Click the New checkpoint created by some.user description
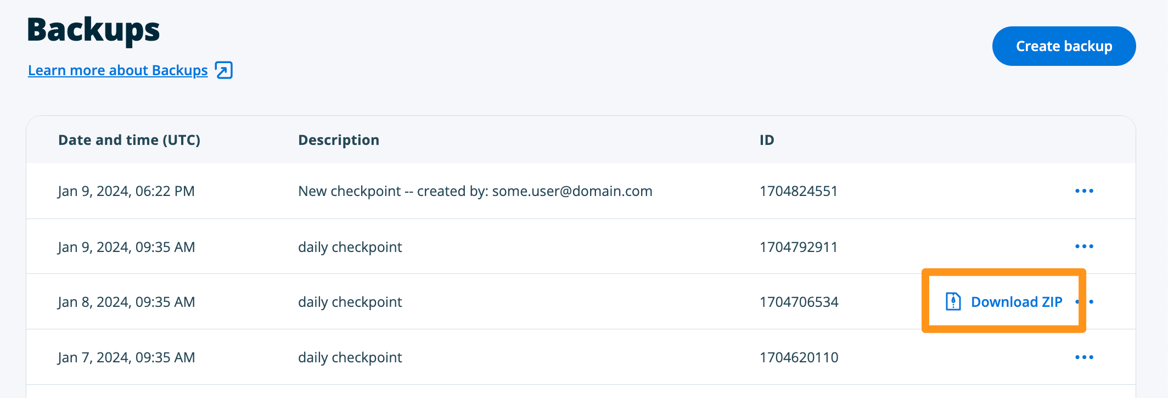Viewport: 1168px width, 398px height. pyautogui.click(x=475, y=191)
